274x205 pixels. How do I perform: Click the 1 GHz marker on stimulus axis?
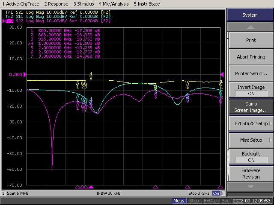91,187
